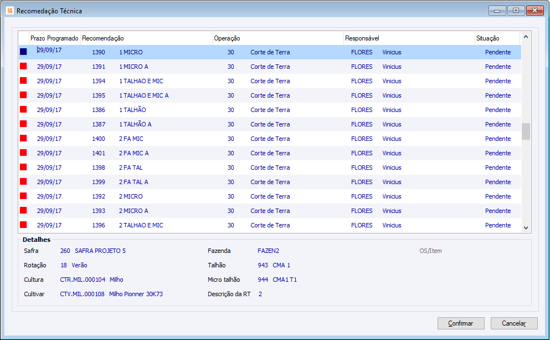The height and width of the screenshot is (340, 550).
Task: Click operation code 30 in row 1387
Action: [230, 124]
